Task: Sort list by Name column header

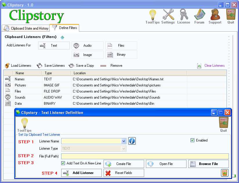Action: 27,73
